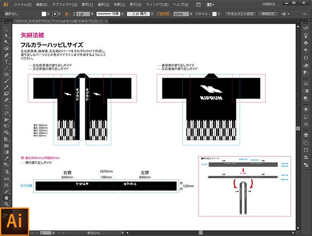Screen dimensions: 312x236
Task: Open the fill color dropdown arrow
Action: coord(48,14)
